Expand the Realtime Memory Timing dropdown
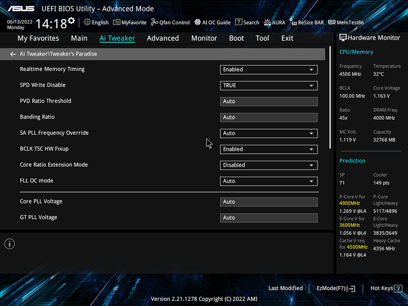Viewport: 408px width, 306px height. 269,70
